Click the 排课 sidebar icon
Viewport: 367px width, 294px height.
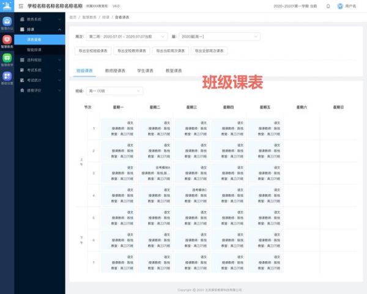click(x=22, y=29)
